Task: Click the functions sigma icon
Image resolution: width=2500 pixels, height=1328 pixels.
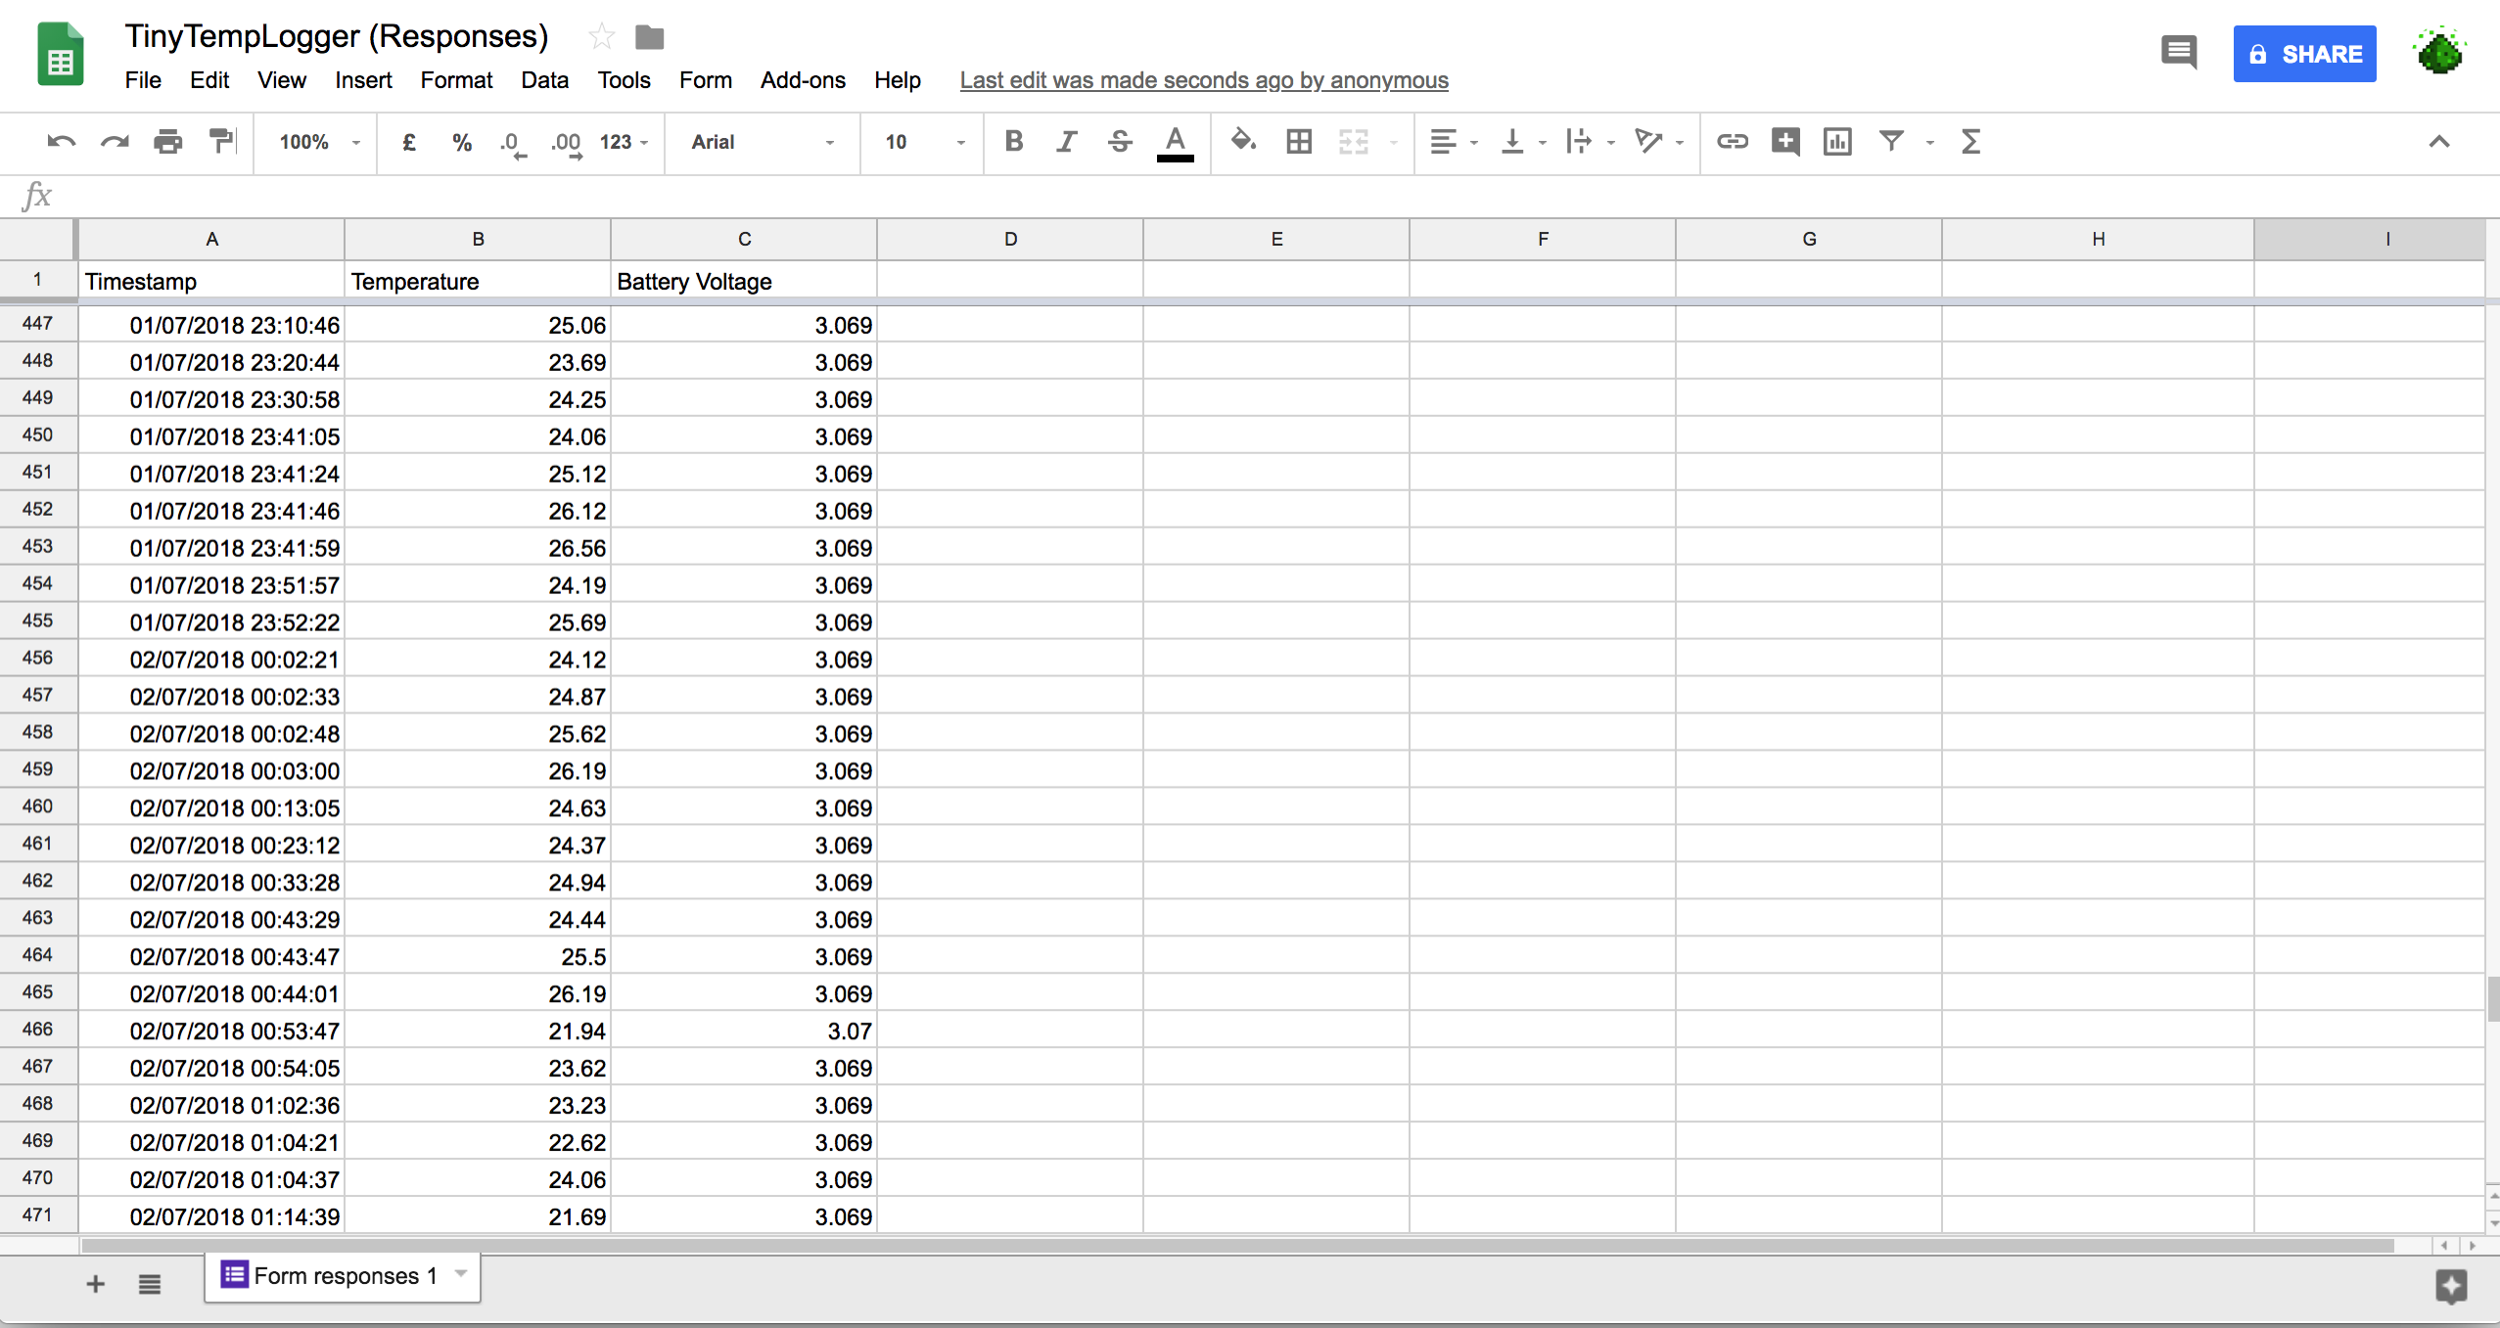Action: [1971, 142]
